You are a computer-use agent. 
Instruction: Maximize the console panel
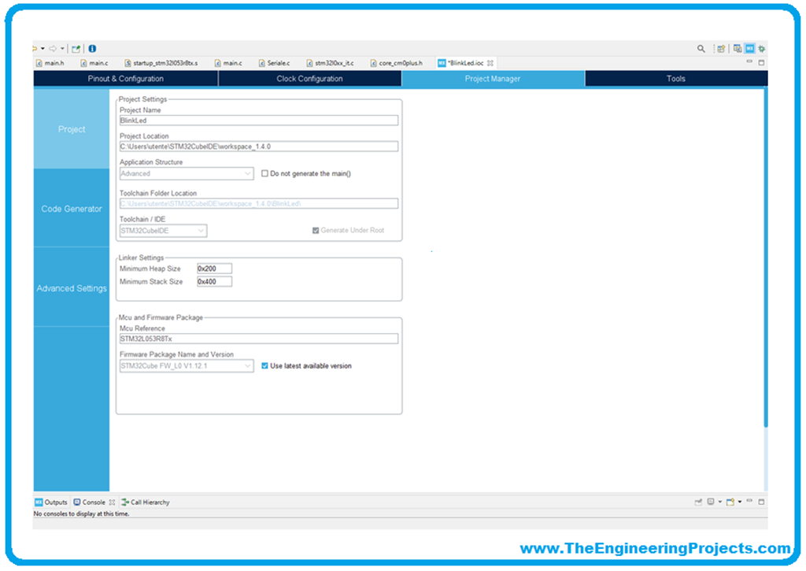(761, 502)
